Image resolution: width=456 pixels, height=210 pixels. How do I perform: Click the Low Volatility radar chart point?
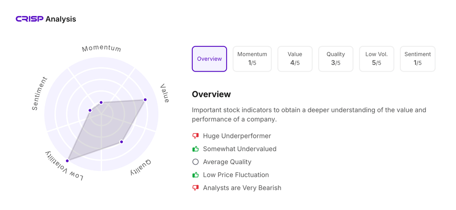click(x=68, y=161)
